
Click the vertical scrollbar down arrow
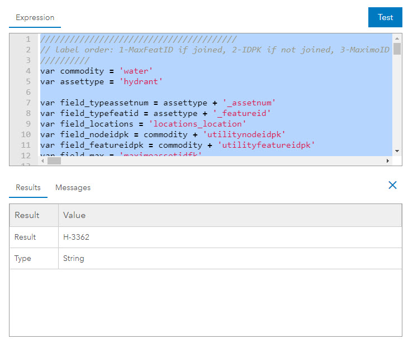[397, 151]
